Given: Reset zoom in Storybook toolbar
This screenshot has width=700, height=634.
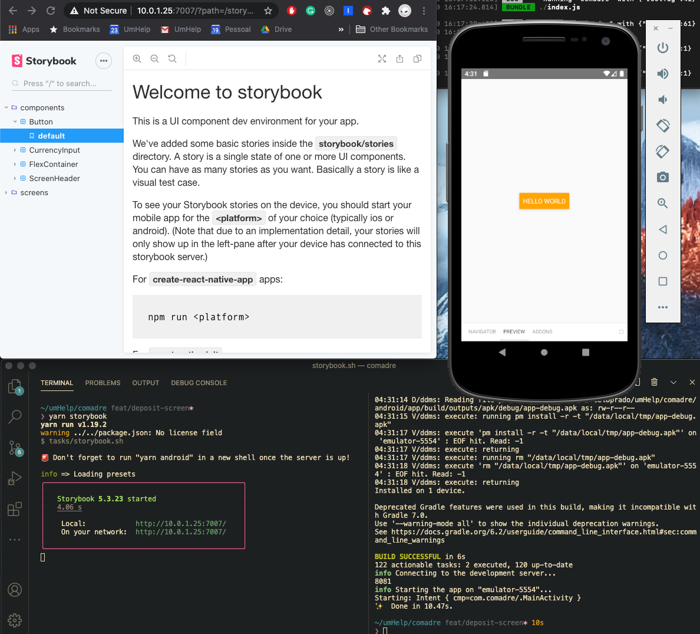Looking at the screenshot, I should click(x=172, y=58).
